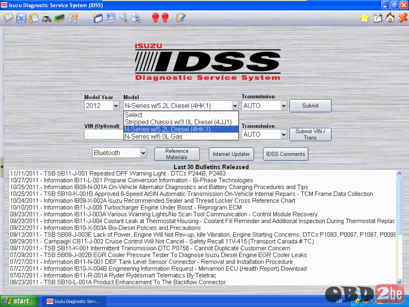Click the computer monitor toolbar icon
This screenshot has height=307, width=409.
[x=110, y=18]
